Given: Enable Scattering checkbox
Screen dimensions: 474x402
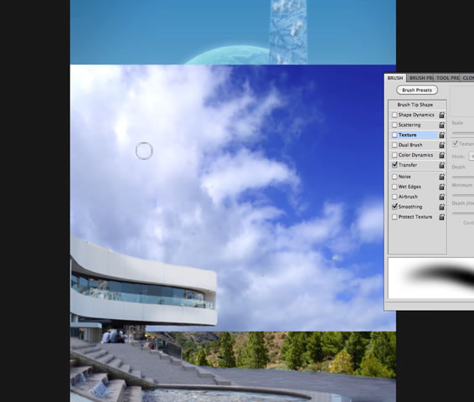Looking at the screenshot, I should (394, 125).
